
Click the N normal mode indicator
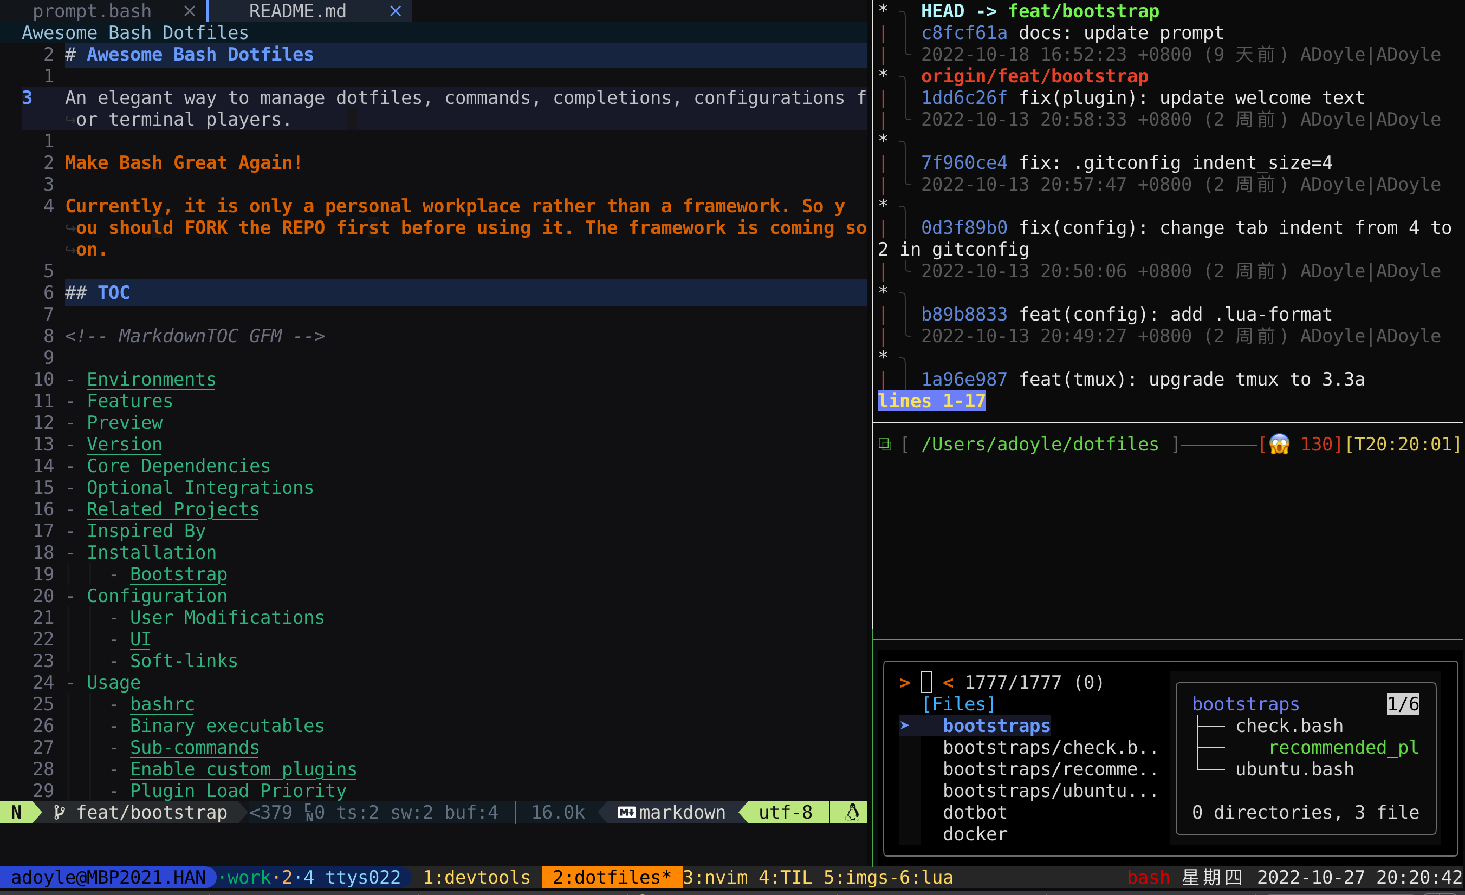(16, 812)
